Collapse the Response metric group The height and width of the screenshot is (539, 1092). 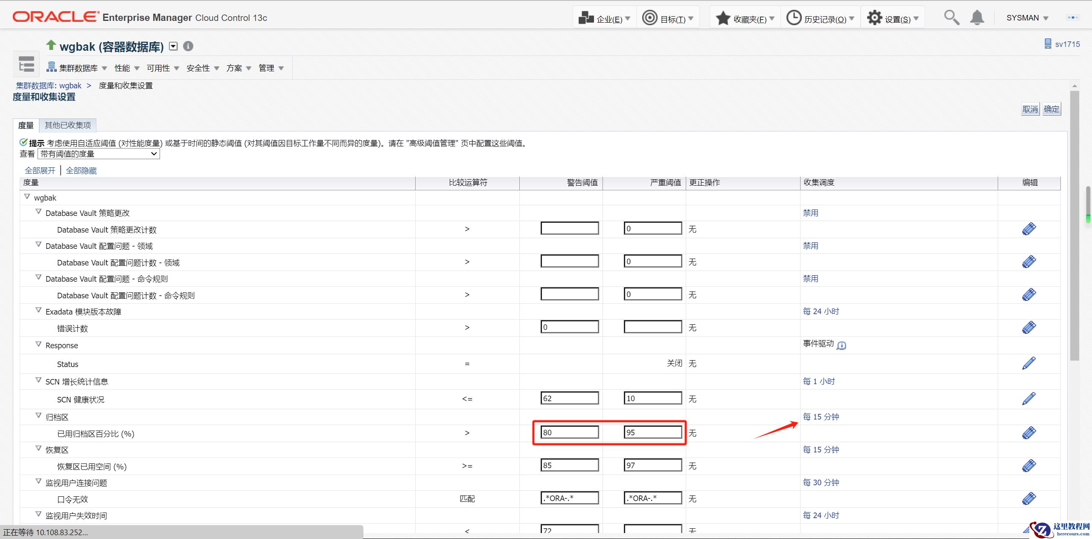click(x=38, y=344)
